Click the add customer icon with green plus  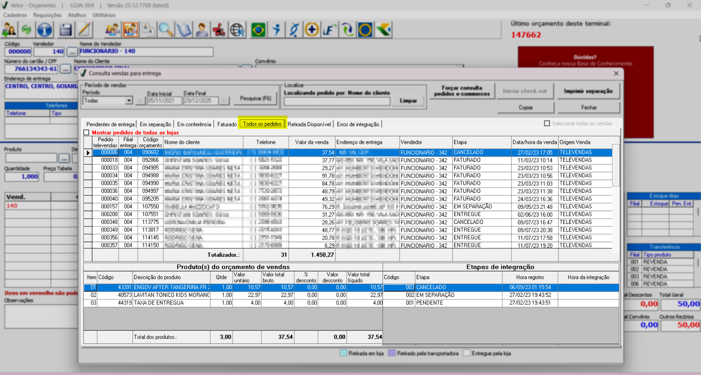click(9, 30)
